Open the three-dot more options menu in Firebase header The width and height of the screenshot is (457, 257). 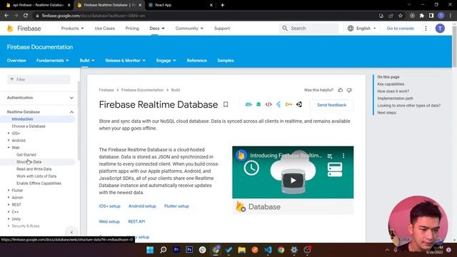(426, 29)
